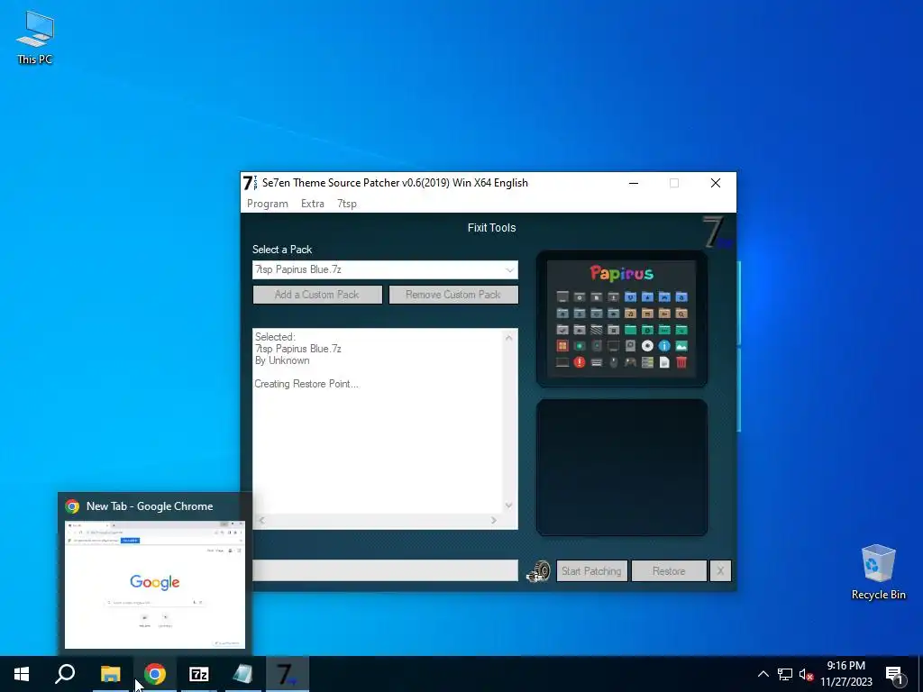The height and width of the screenshot is (692, 923).
Task: Select the This PC desktop icon
Action: tap(35, 37)
